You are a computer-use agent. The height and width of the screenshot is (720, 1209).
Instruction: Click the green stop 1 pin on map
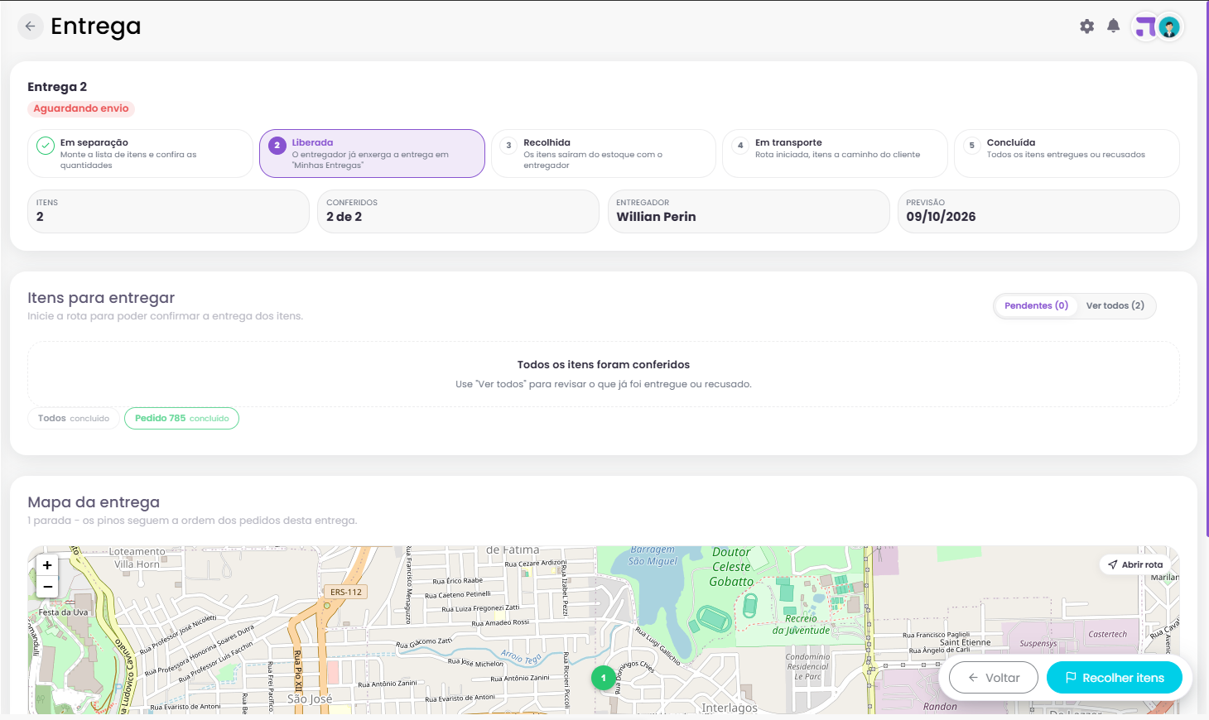pos(604,678)
